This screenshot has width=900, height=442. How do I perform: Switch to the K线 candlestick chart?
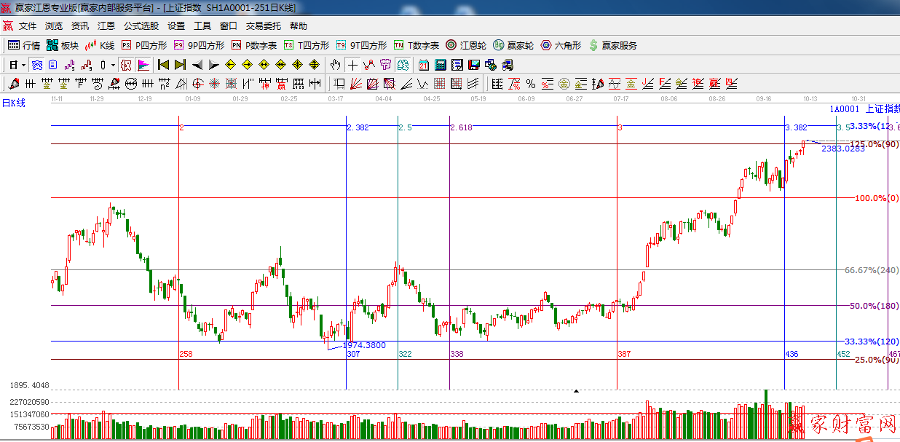tap(100, 45)
